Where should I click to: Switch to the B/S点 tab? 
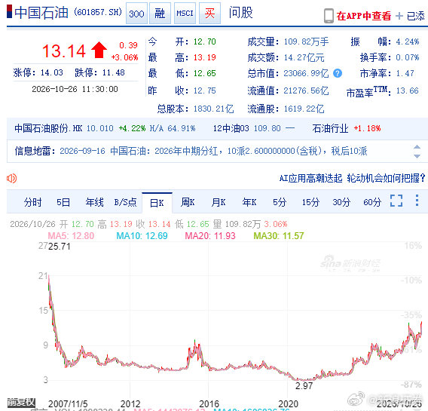[125, 202]
